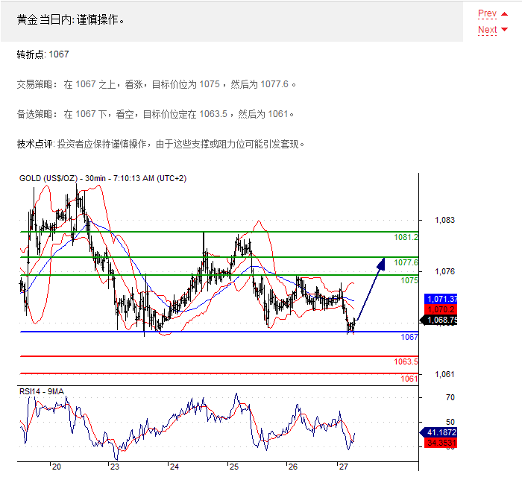Click the green 1081.2 resistance label
The height and width of the screenshot is (477, 522).
(x=406, y=237)
